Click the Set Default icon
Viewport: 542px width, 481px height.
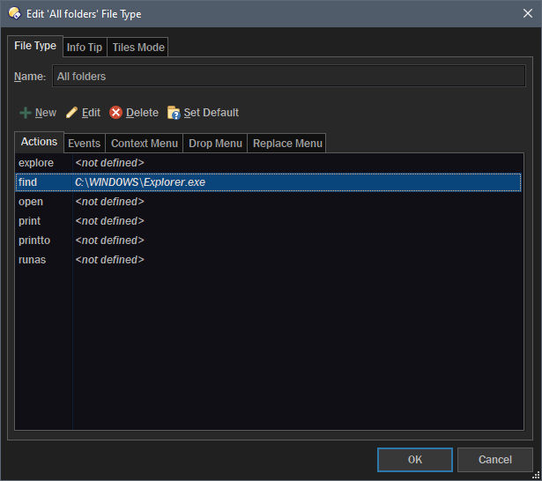click(174, 113)
